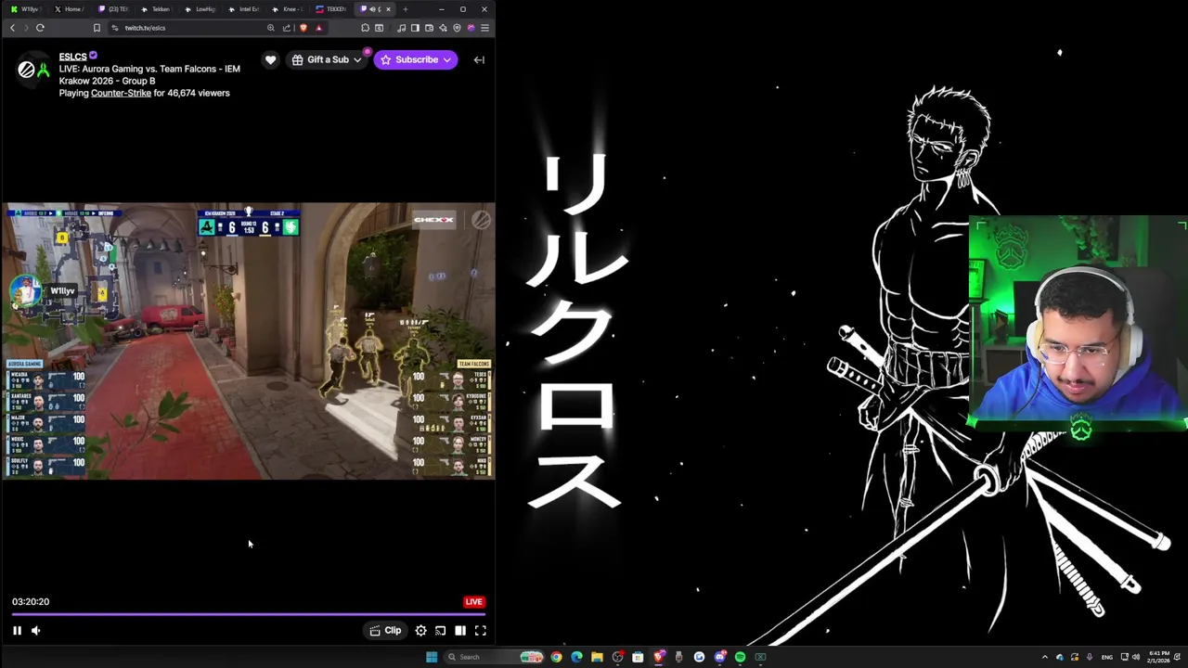This screenshot has height=668, width=1188.
Task: Switch to the Knee browser tab
Action: (x=289, y=9)
